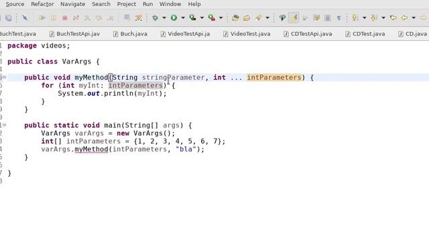Click the Suspend debug icon
The width and height of the screenshot is (429, 241).
[54, 18]
